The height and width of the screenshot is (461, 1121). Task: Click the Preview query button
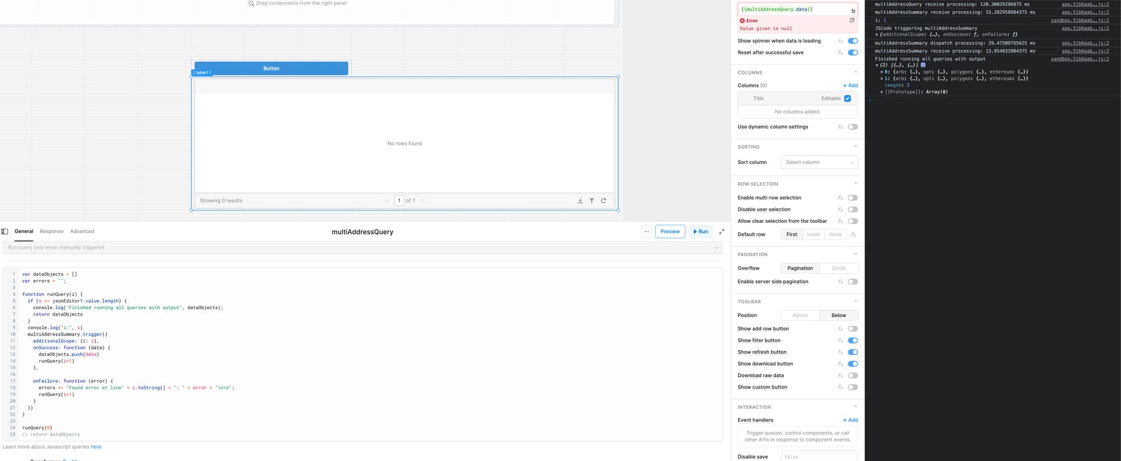670,232
